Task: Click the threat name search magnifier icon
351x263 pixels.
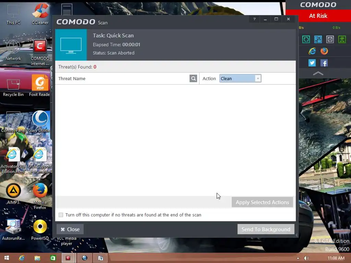Action: (193, 78)
